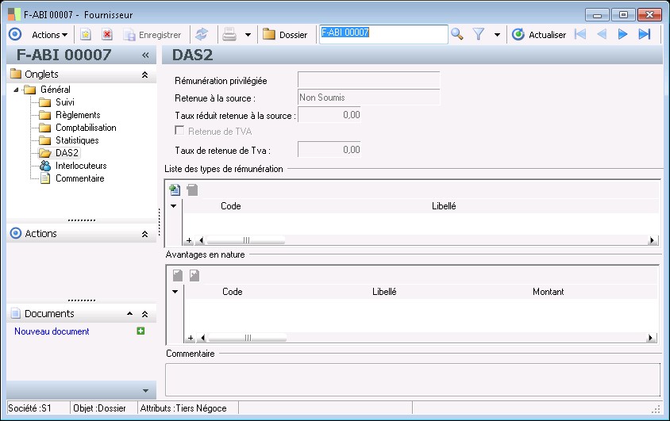Screen dimensions: 670x421
Task: Click in the Commentaire text field
Action: pos(411,378)
